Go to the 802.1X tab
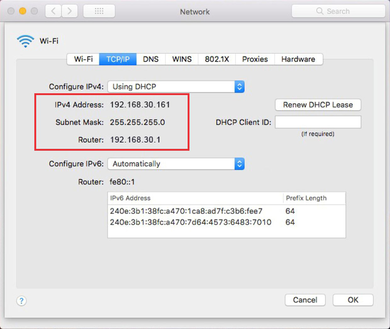The image size is (390, 329). click(x=217, y=59)
